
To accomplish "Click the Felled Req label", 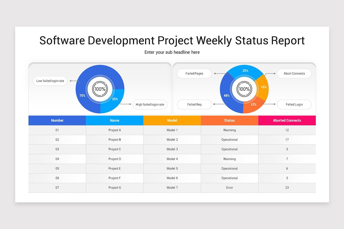I will pyautogui.click(x=194, y=104).
